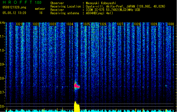Click the 1.0 kHz axis label
This screenshot has height=112, width=177.
point(3,50)
